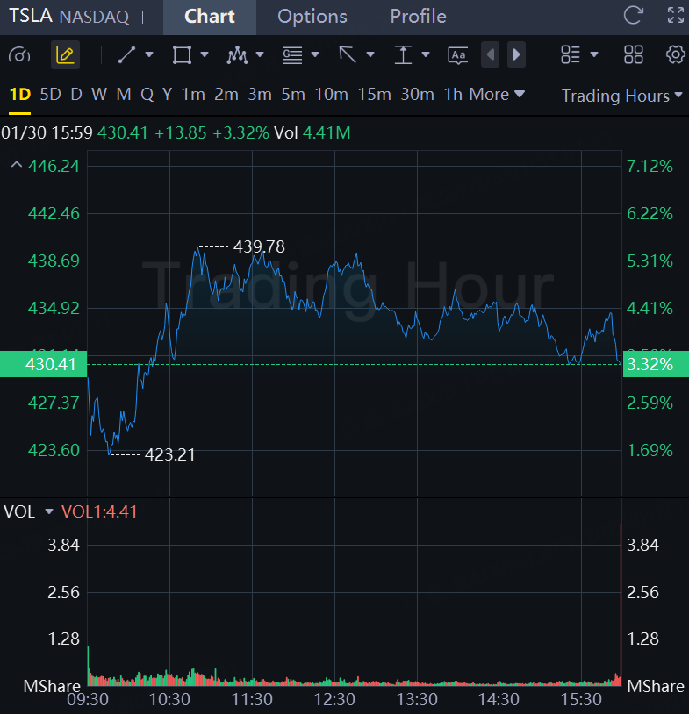This screenshot has width=689, height=714.
Task: Click the closing red volume spike bar
Action: (x=621, y=604)
